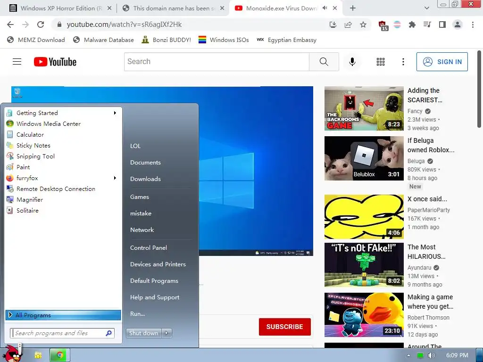Click the Chrome icon in the taskbar
The height and width of the screenshot is (362, 483).
60,355
